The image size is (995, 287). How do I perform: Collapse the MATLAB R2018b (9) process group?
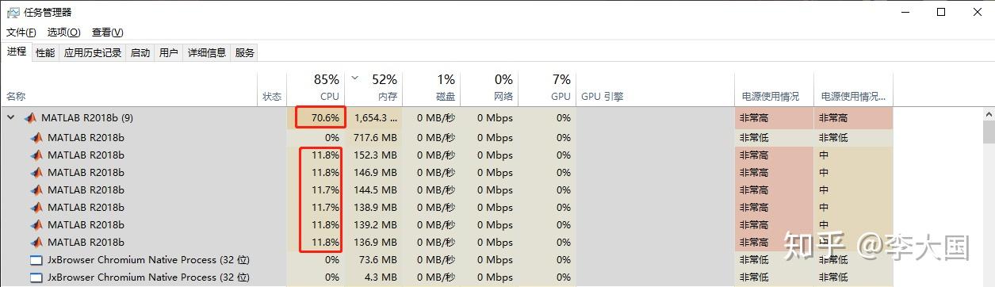pos(11,118)
